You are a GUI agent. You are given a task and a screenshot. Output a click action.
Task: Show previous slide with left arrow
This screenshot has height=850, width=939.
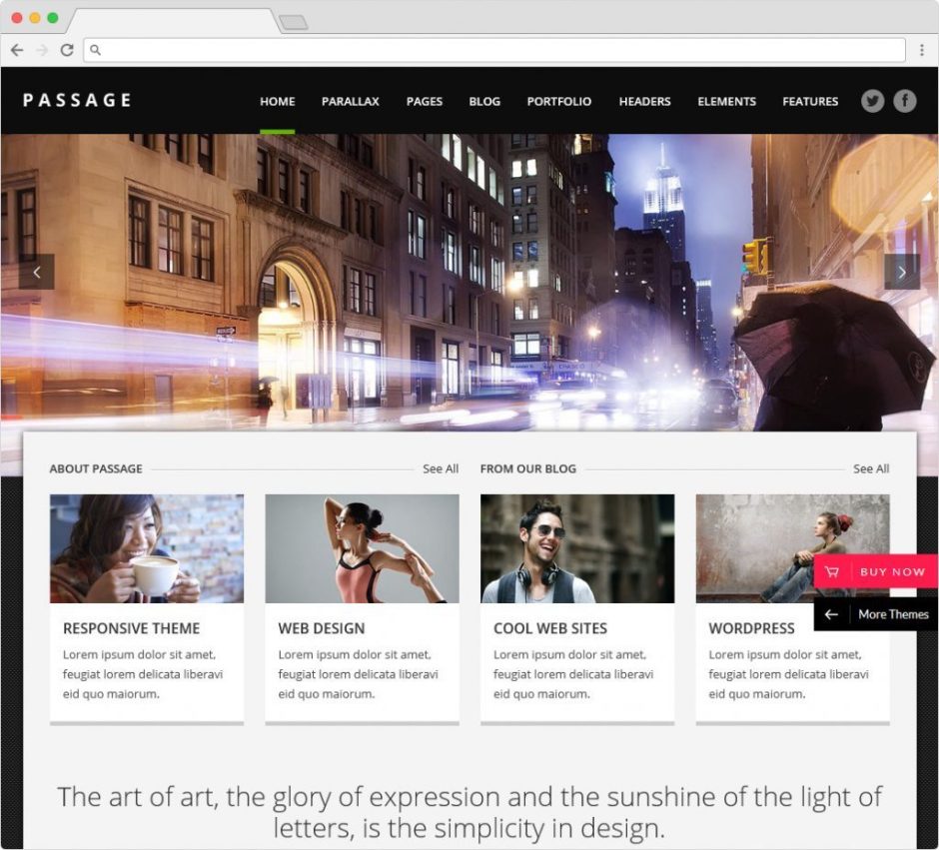(x=37, y=272)
